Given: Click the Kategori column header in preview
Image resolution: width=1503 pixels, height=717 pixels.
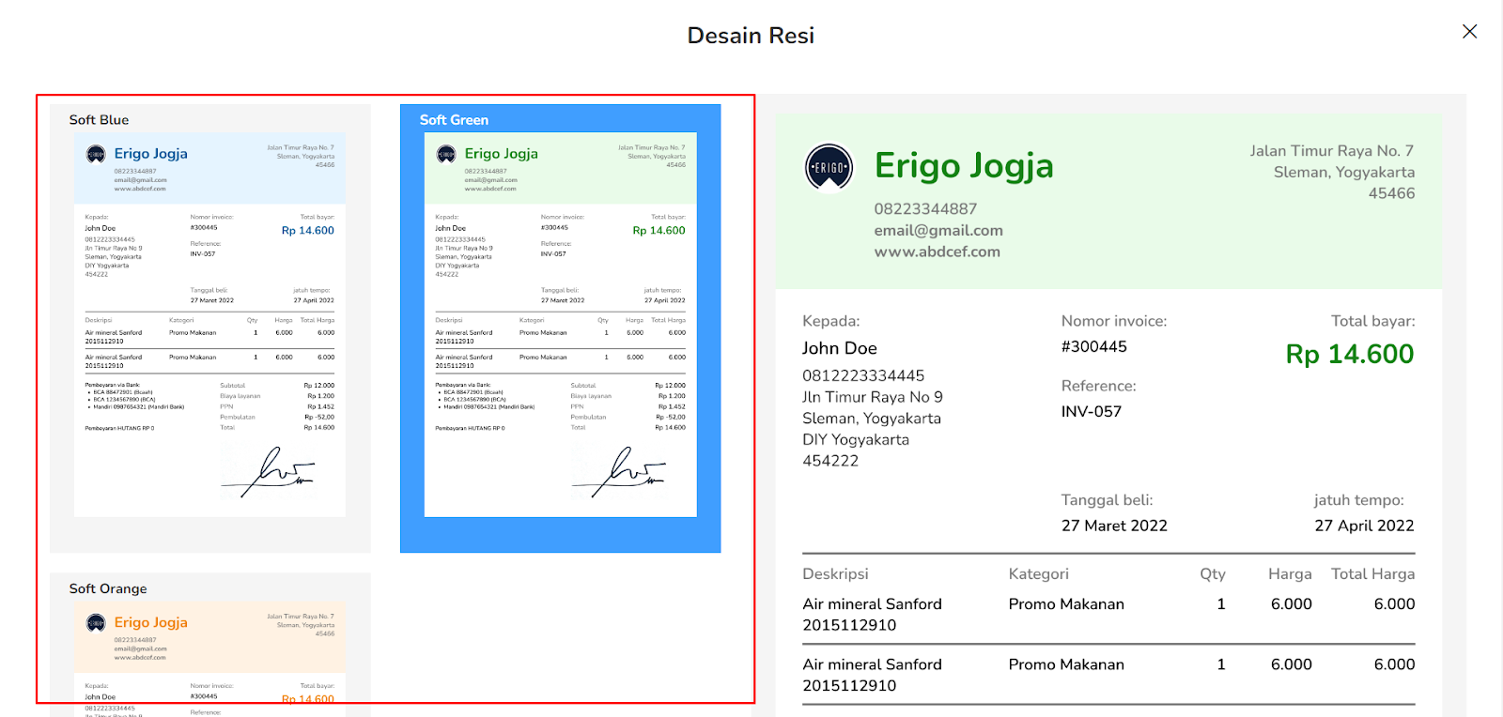Looking at the screenshot, I should 1038,573.
